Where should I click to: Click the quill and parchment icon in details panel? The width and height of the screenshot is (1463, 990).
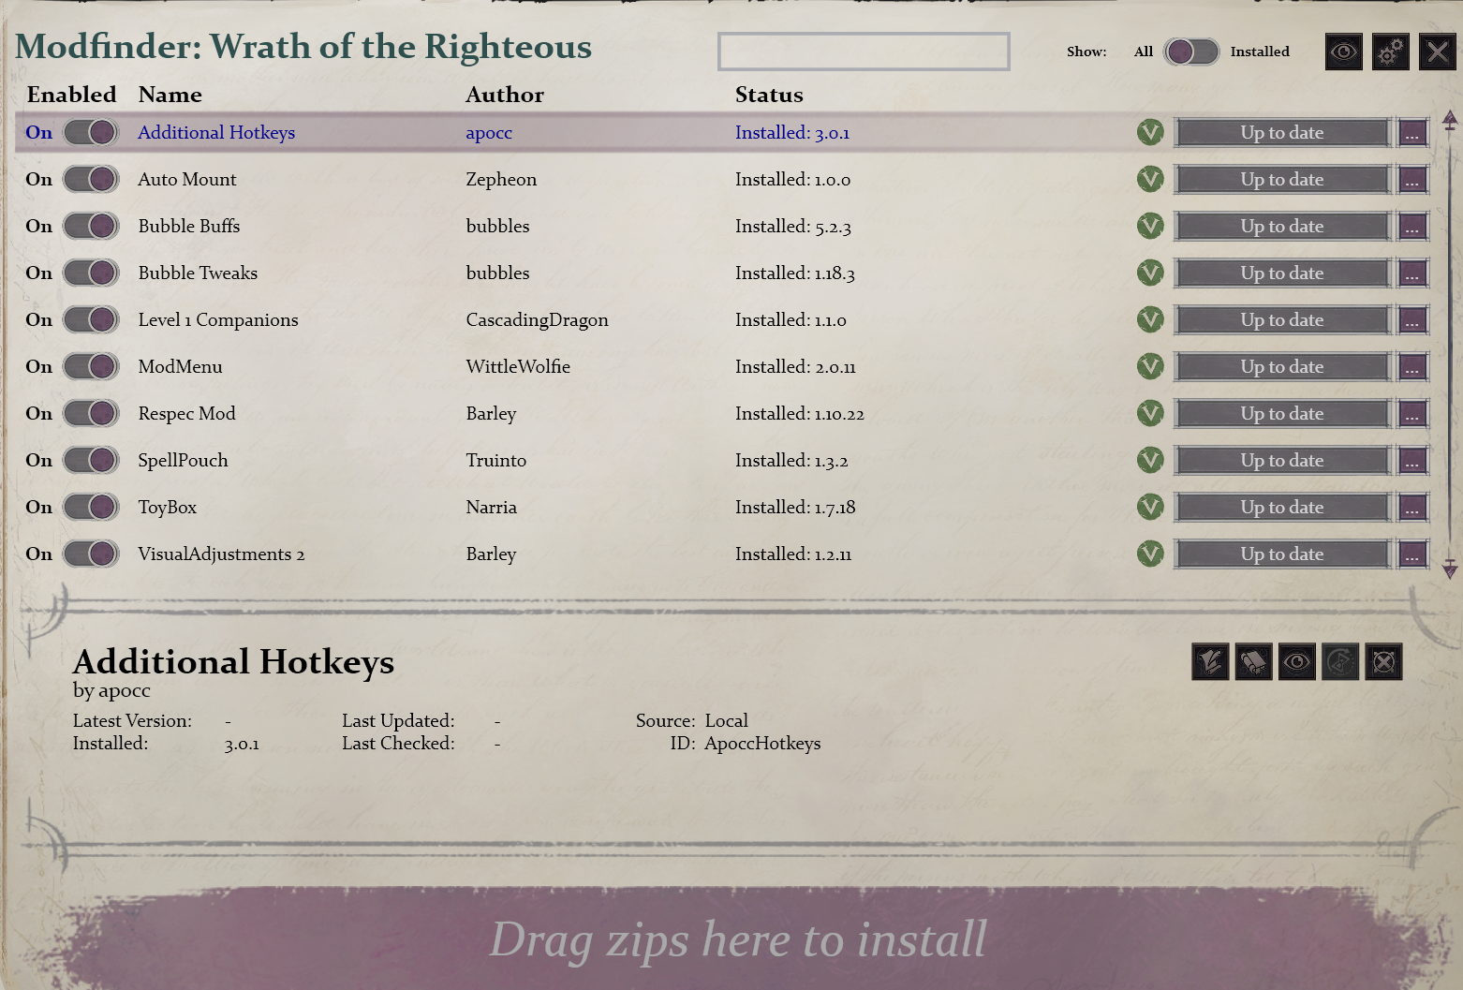pyautogui.click(x=1210, y=662)
